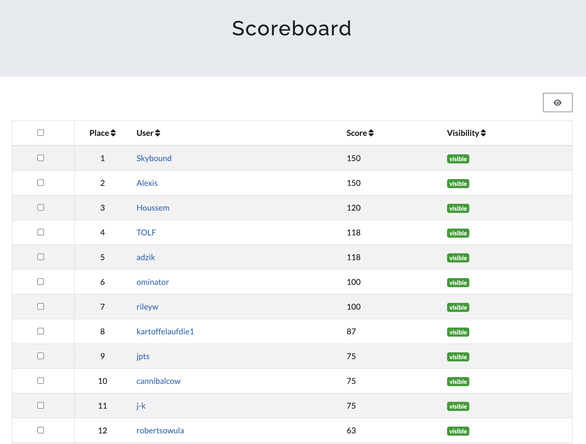Select the checkbox for Skybound's row
Screen dimensions: 586x444
point(40,158)
